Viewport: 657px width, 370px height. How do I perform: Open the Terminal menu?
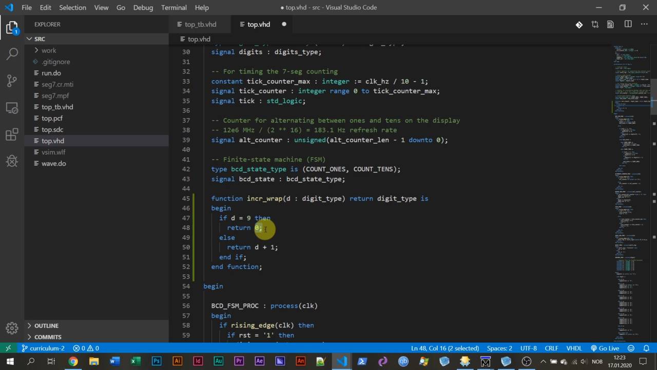click(174, 8)
